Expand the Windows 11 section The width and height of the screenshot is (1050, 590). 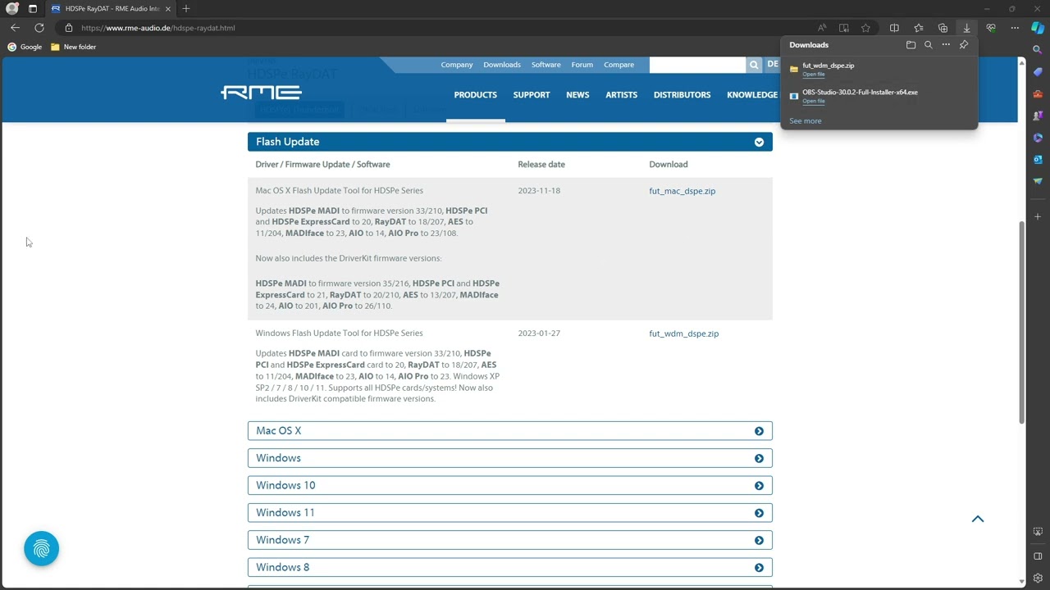510,513
